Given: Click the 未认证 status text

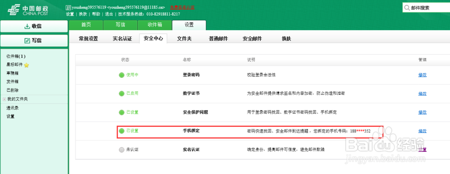Looking at the screenshot, I should [132, 150].
